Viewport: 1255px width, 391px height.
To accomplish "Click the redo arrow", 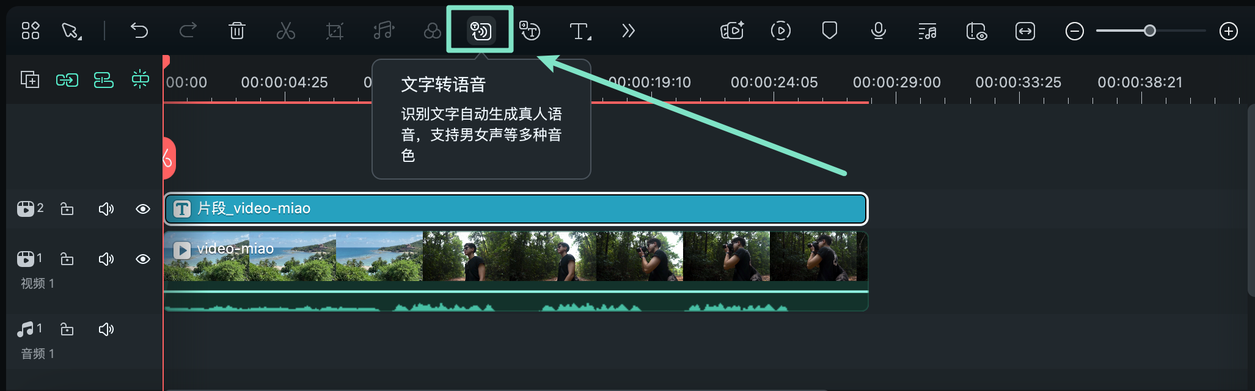I will point(188,31).
